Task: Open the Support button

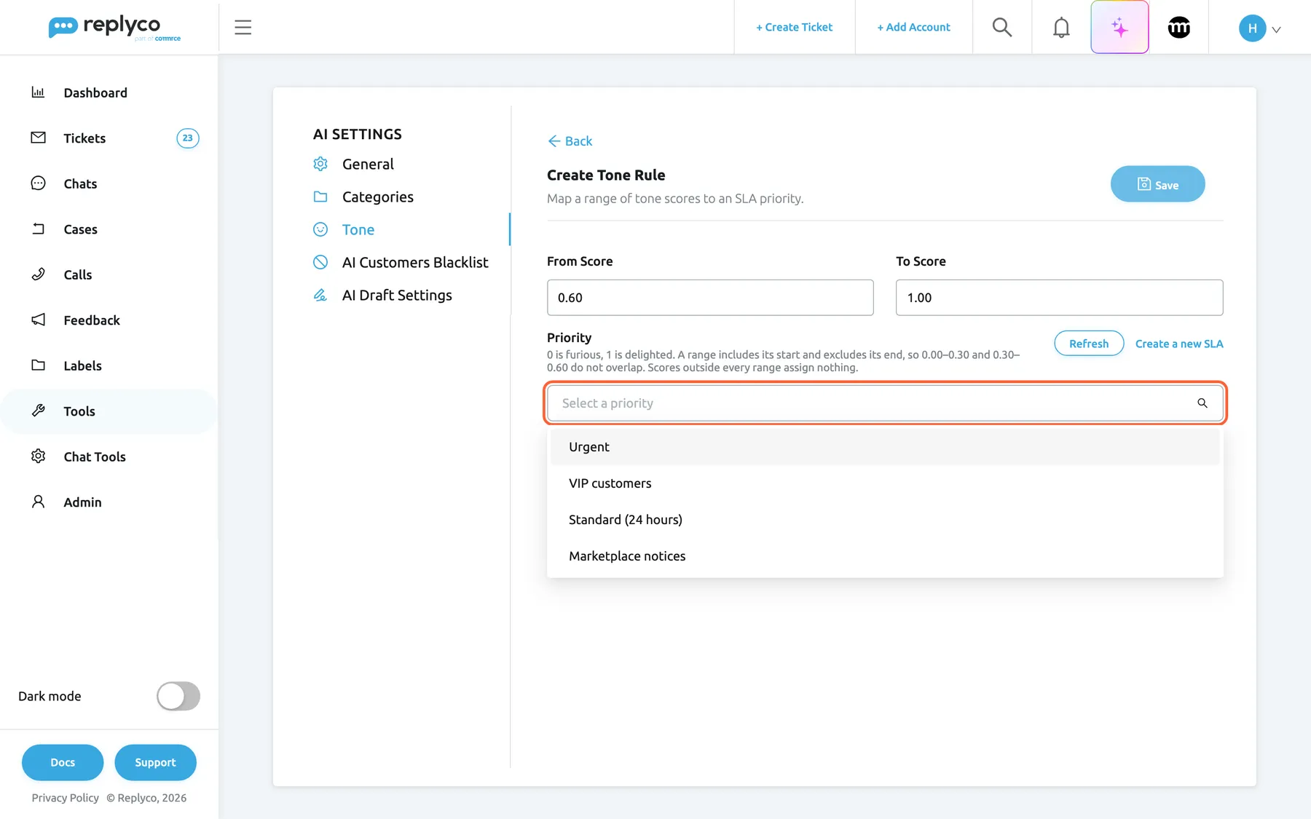Action: click(x=155, y=762)
